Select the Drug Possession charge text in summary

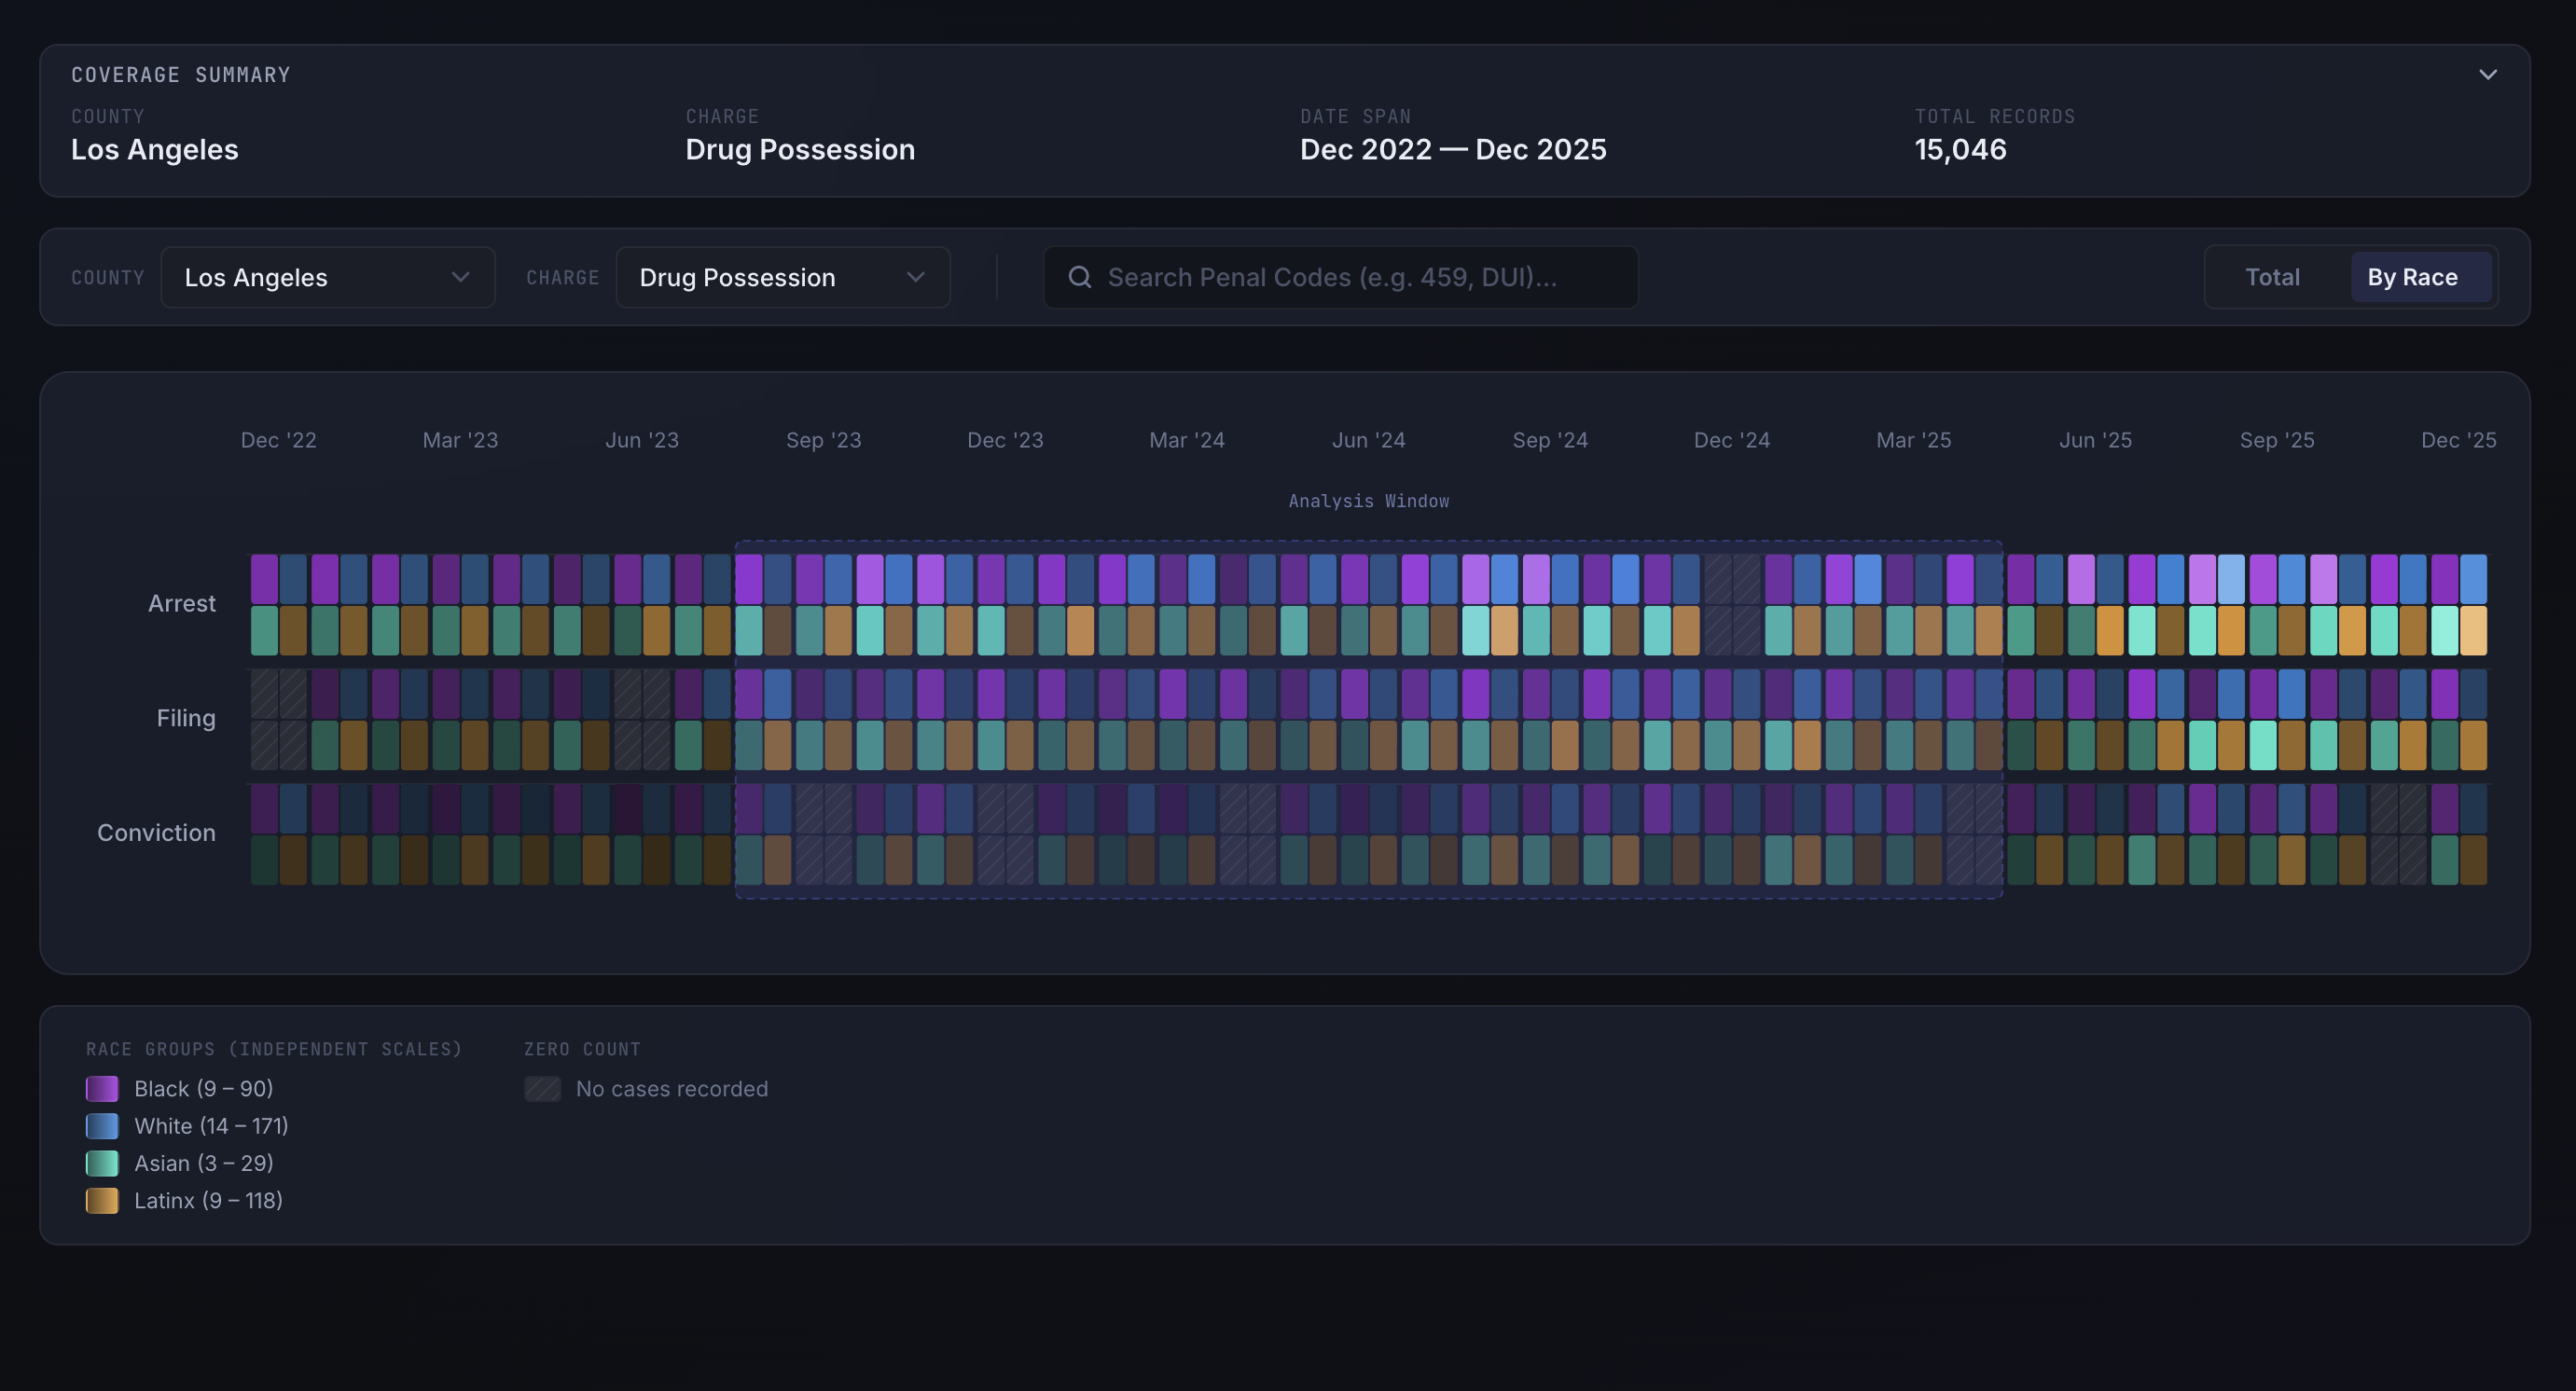pos(799,149)
